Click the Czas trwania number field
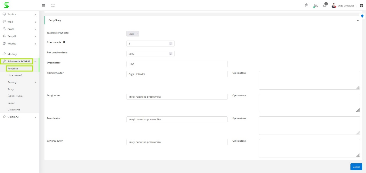Image resolution: width=366 pixels, height=173 pixels. pos(150,44)
